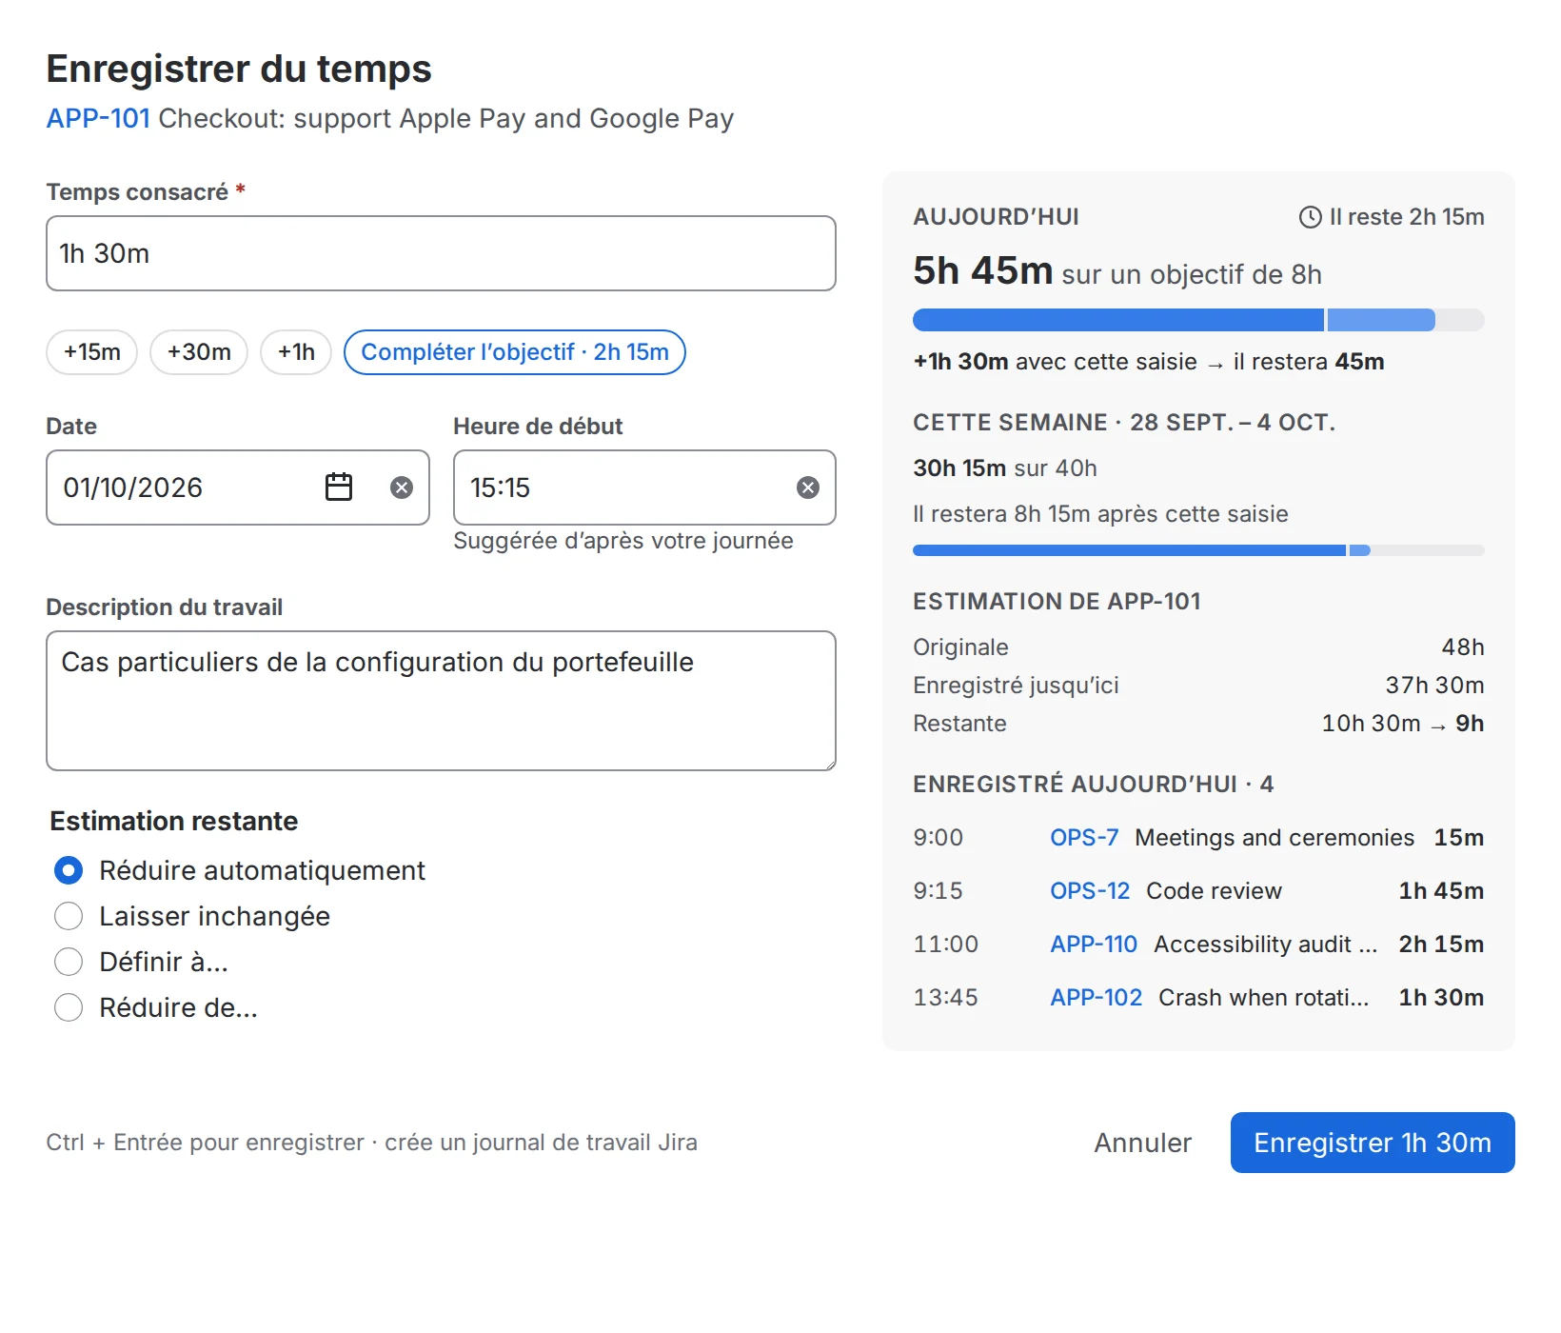Click the 30h 15m sur 40h text
This screenshot has width=1561, height=1333.
(x=1005, y=468)
